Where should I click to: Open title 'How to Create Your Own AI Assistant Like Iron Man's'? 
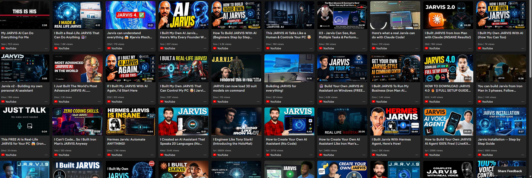coord(339,141)
